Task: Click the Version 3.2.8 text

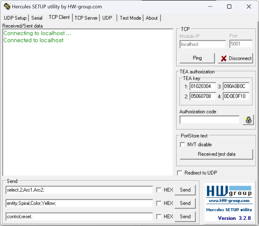Action: (x=234, y=218)
